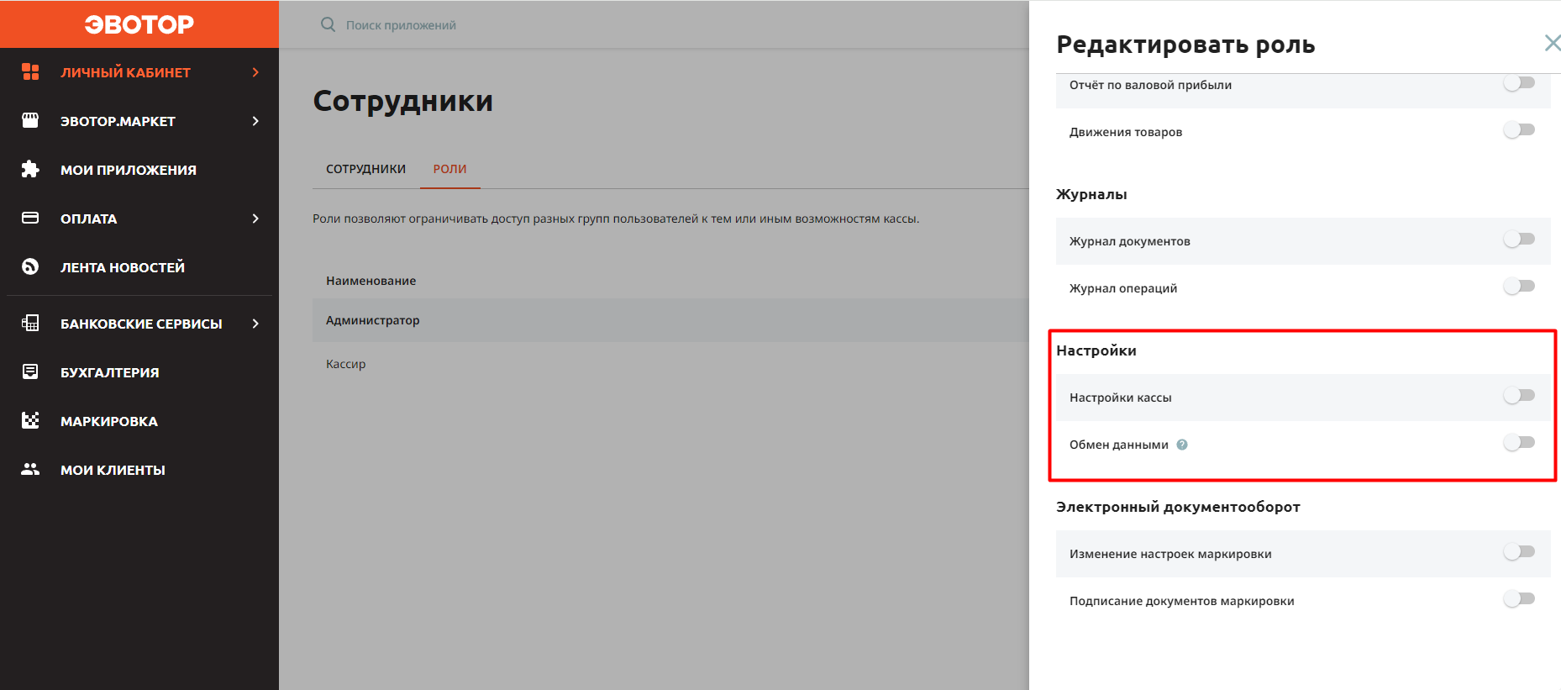Open Бухгалтерия section
1561x690 pixels.
tap(139, 372)
